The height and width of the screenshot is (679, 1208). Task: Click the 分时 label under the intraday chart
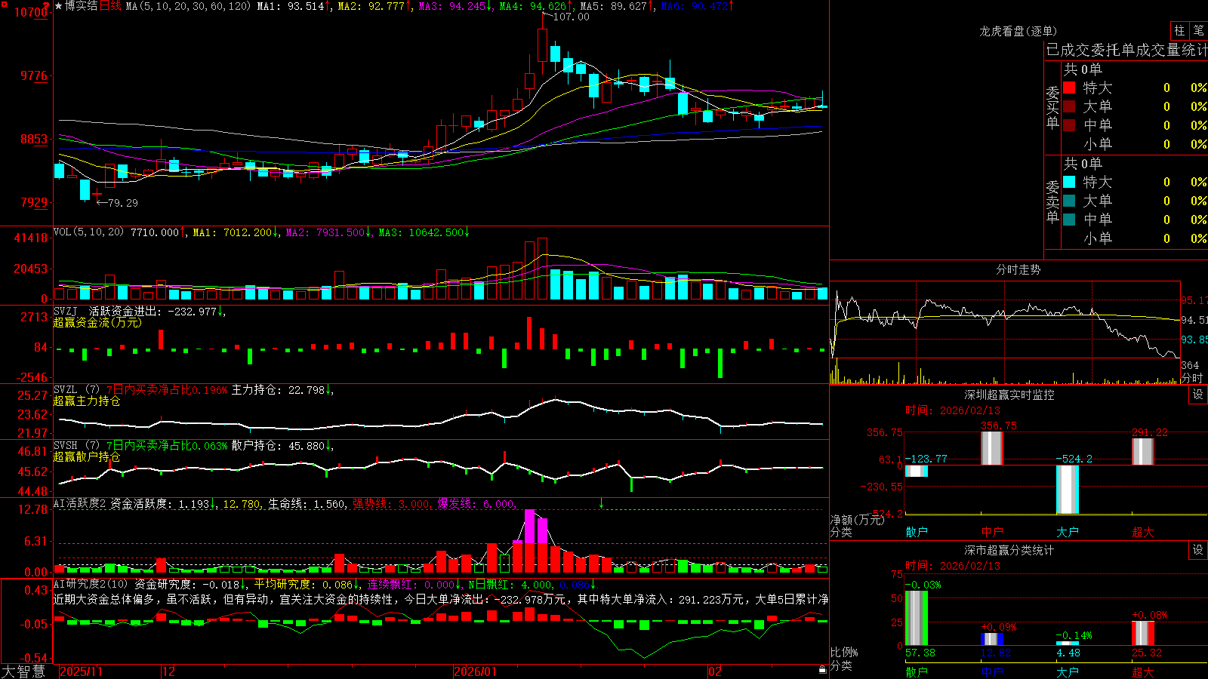click(1192, 378)
